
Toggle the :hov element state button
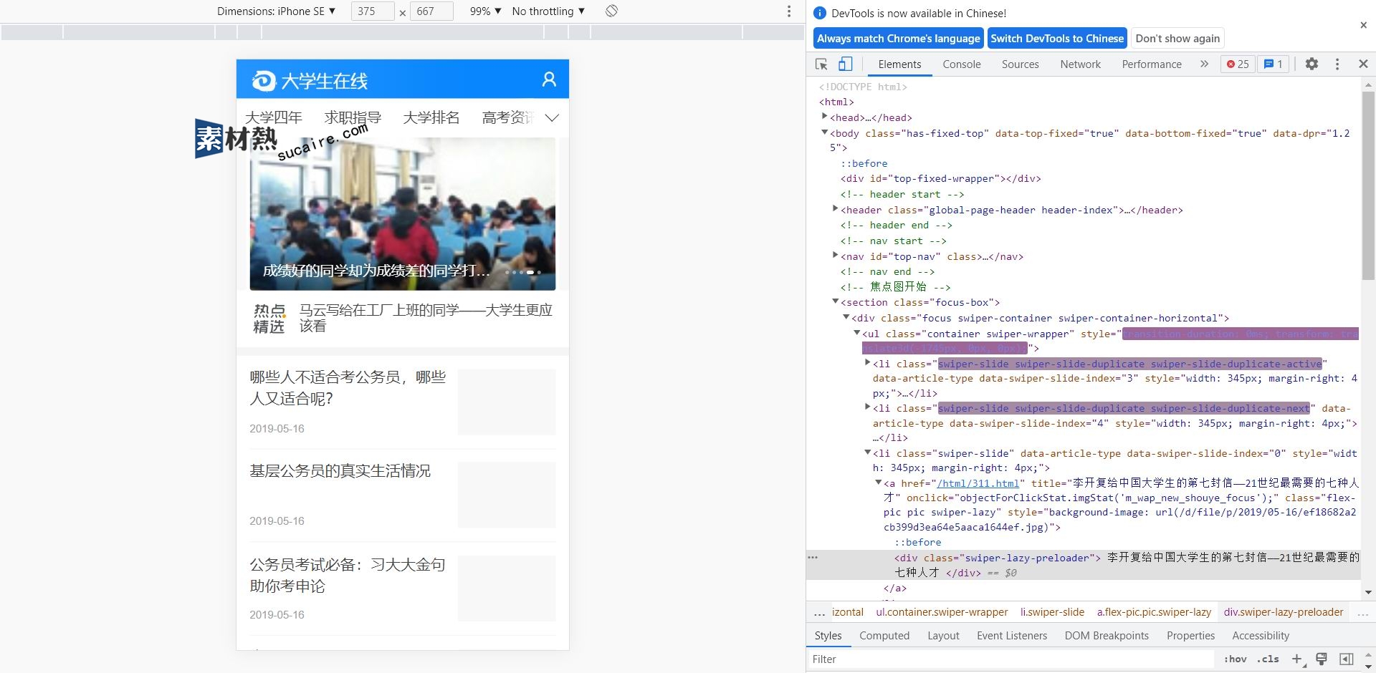click(1235, 659)
